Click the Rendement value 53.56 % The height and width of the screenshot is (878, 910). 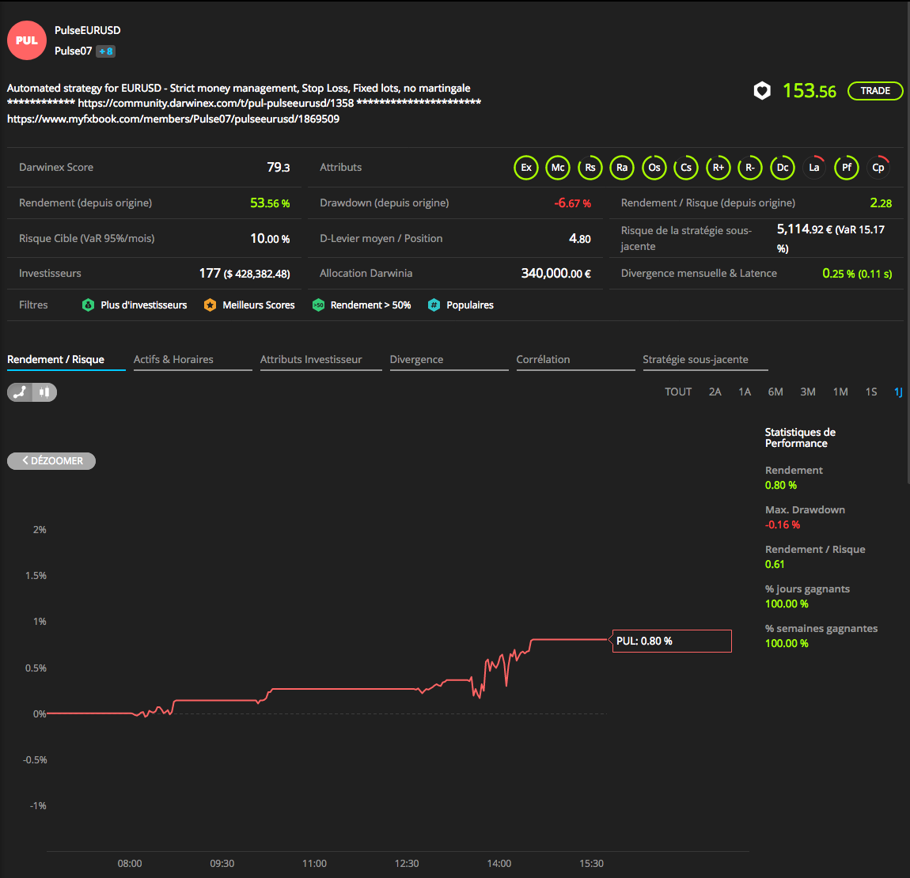tap(270, 203)
